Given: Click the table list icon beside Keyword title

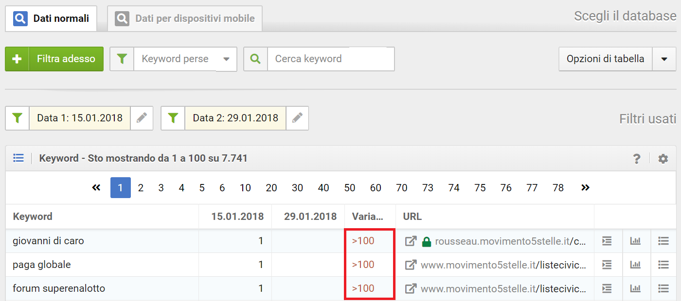Looking at the screenshot, I should click(18, 158).
